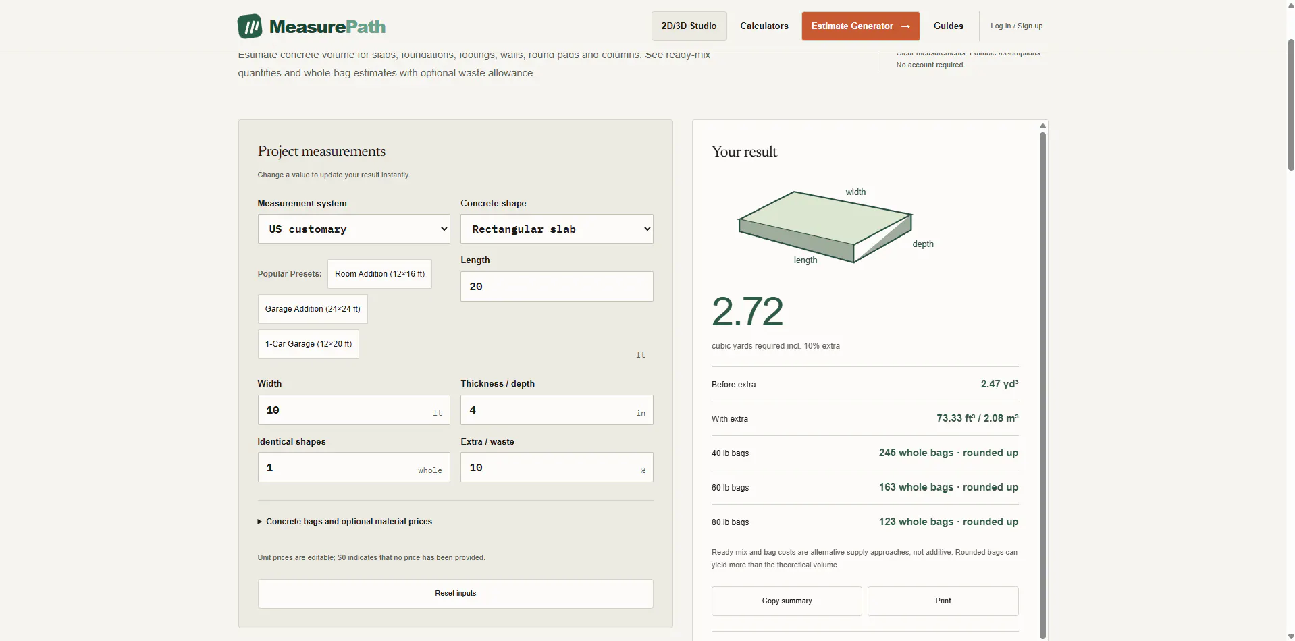The height and width of the screenshot is (641, 1295).
Task: Click the 73.33 ft³ / 2.08 m³ value
Action: tap(977, 418)
